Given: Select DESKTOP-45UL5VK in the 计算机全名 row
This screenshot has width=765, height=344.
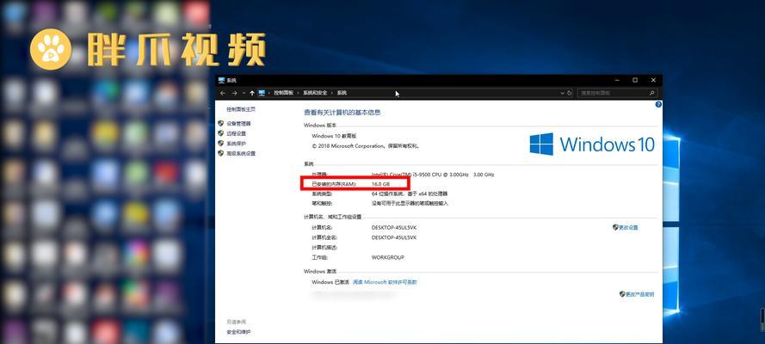Looking at the screenshot, I should click(394, 237).
